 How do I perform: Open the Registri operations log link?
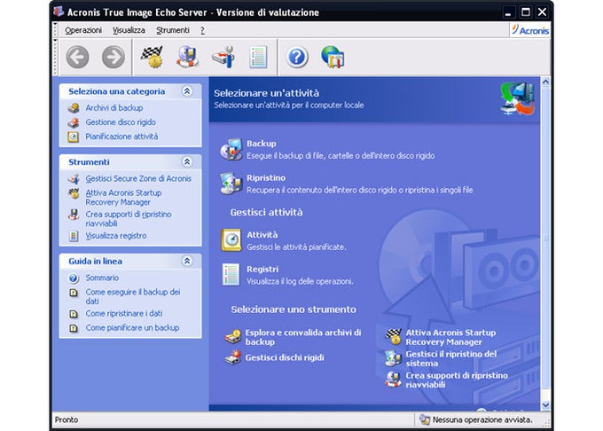click(262, 269)
